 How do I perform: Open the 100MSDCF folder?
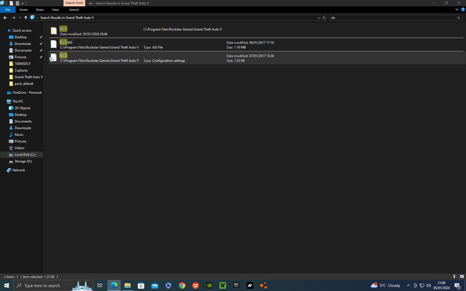tap(22, 64)
